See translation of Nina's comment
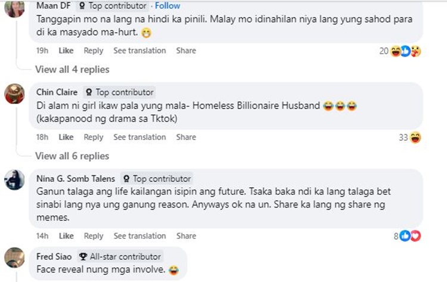Image resolution: width=447 pixels, height=282 pixels. [x=139, y=236]
